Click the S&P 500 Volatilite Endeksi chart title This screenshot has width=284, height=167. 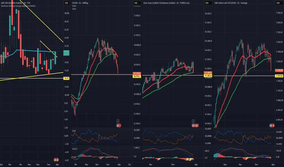[16, 3]
